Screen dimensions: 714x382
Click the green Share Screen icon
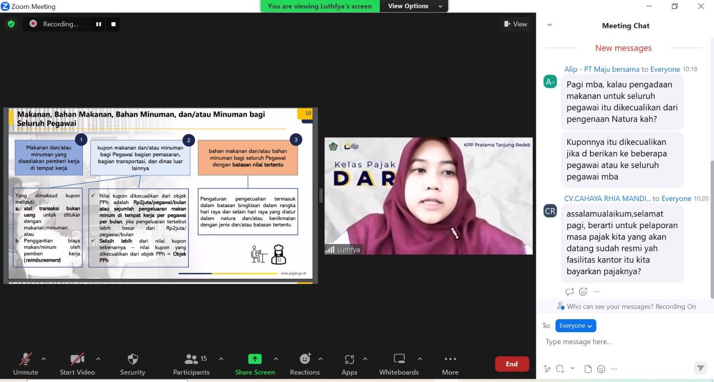click(x=255, y=359)
